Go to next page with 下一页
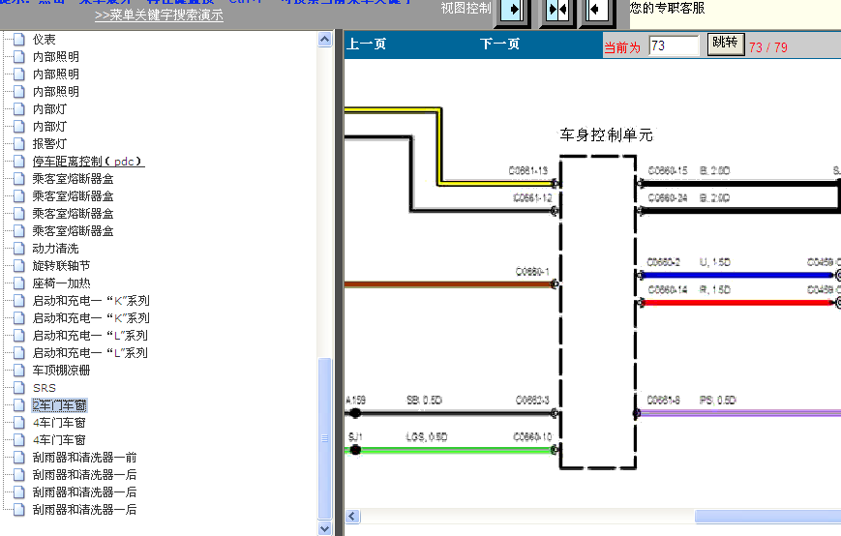The image size is (841, 536). [x=499, y=44]
